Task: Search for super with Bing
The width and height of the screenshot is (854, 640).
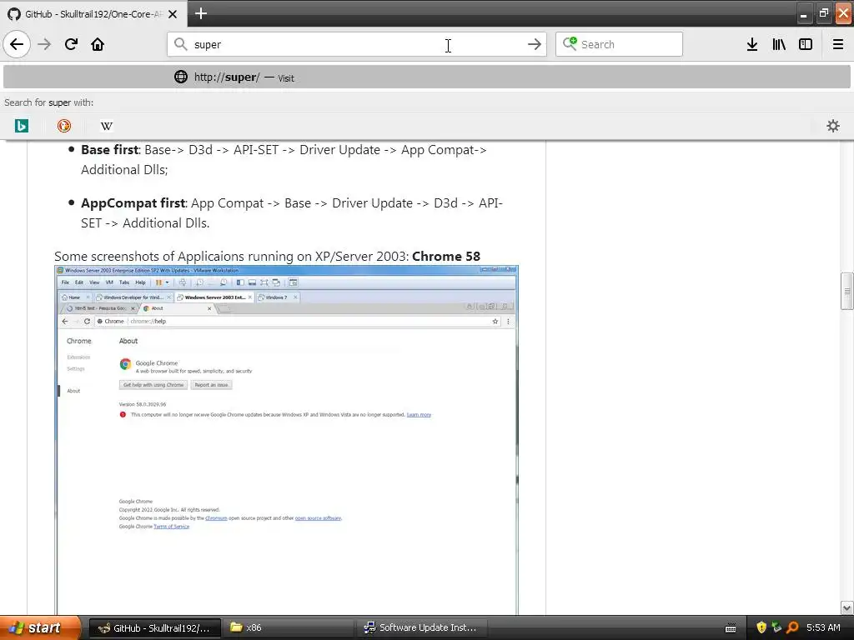Action: tap(21, 126)
